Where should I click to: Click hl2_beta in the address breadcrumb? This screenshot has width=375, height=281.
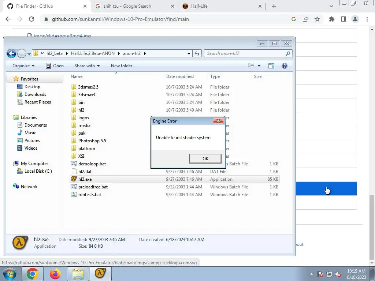[55, 53]
